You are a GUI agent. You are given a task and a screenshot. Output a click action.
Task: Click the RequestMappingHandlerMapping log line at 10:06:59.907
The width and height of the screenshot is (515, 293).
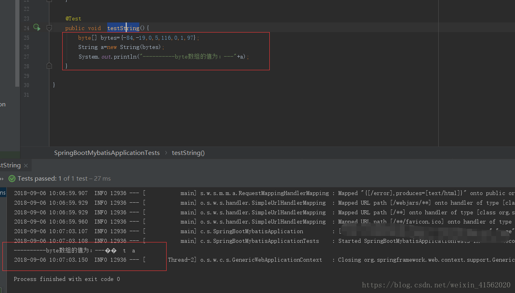point(264,193)
